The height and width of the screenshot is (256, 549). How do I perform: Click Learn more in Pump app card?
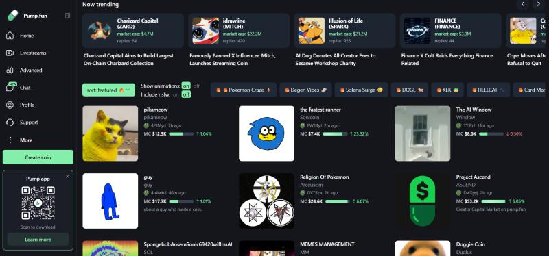click(38, 240)
